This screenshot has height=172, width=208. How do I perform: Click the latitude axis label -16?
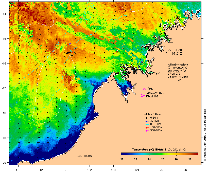coord(4,63)
